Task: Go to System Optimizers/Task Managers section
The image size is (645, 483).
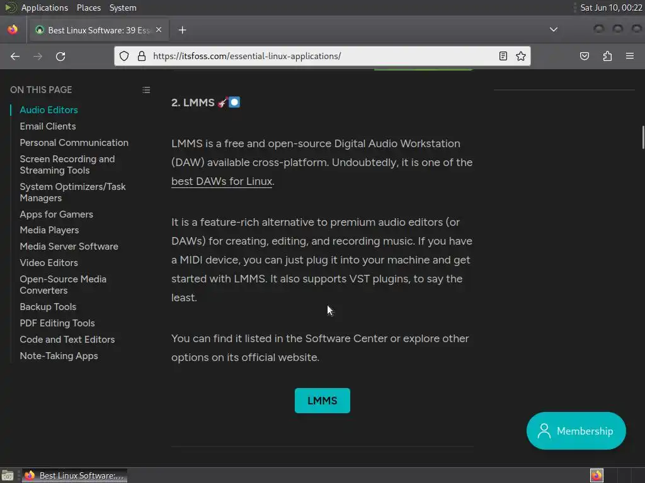Action: (73, 192)
